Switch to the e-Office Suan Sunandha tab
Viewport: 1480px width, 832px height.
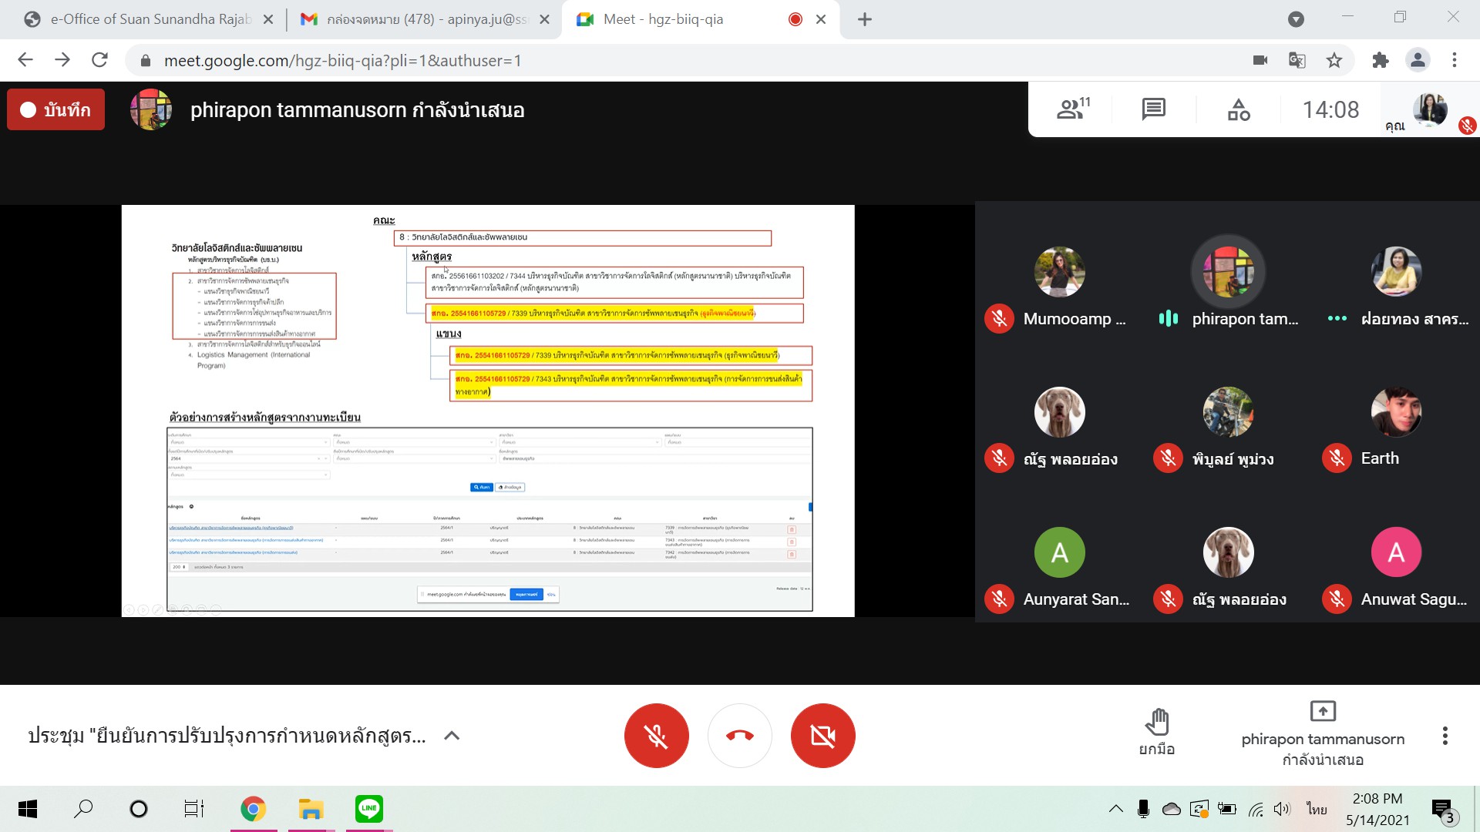(150, 19)
